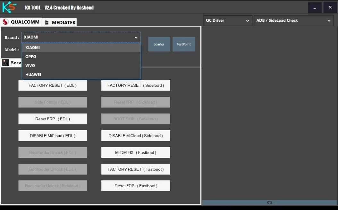Open the ADB / SideLoad Check dropdown
The image size is (338, 210).
294,20
